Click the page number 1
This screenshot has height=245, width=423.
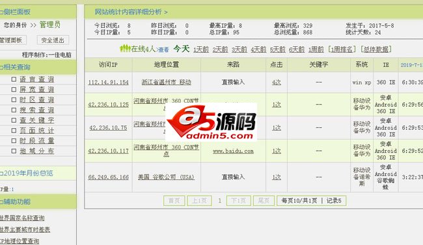tap(219, 201)
